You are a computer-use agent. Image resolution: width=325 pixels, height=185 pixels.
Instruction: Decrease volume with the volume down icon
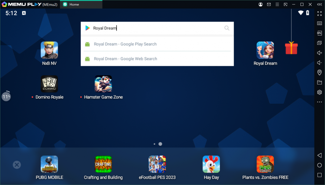(x=320, y=62)
